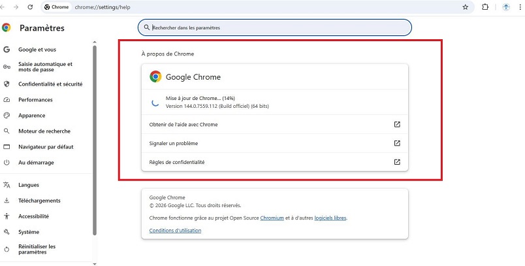Click the Paramètres title
Image resolution: width=525 pixels, height=266 pixels.
coord(42,28)
